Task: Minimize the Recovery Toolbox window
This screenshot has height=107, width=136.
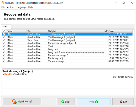Action: [x=116, y=3]
